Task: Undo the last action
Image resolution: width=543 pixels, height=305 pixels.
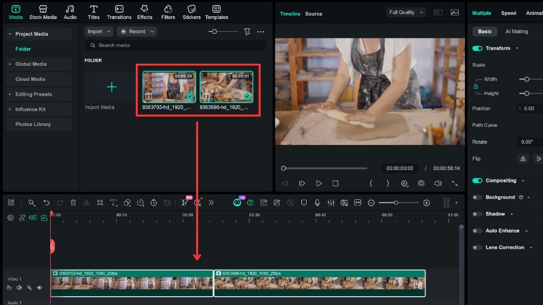Action: point(46,203)
